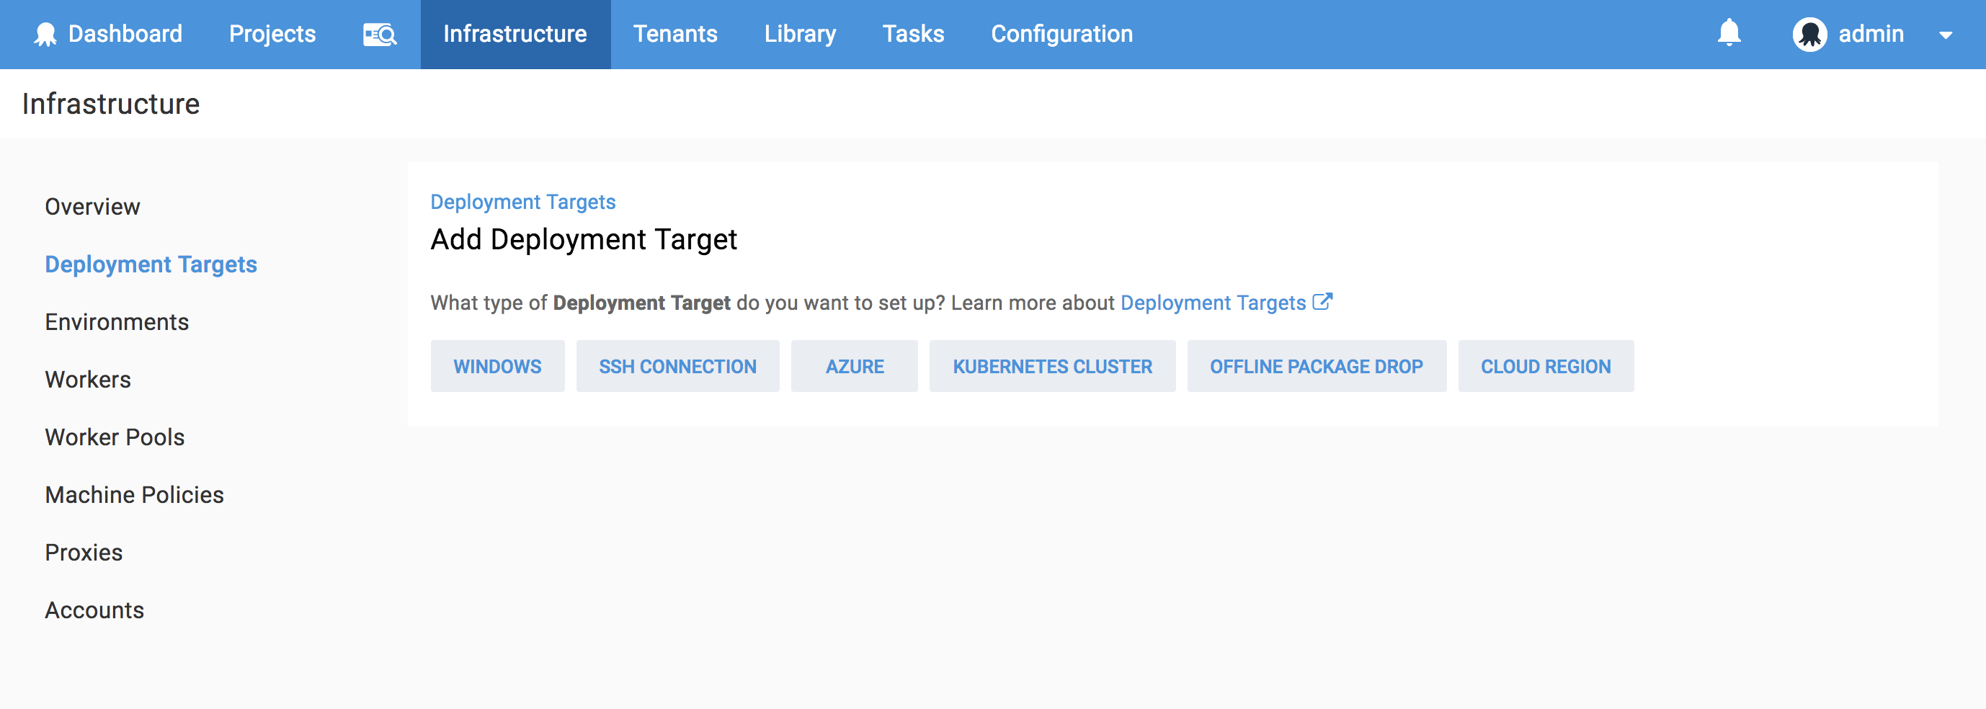The height and width of the screenshot is (709, 1986).
Task: Select the Azure target type
Action: tap(854, 367)
